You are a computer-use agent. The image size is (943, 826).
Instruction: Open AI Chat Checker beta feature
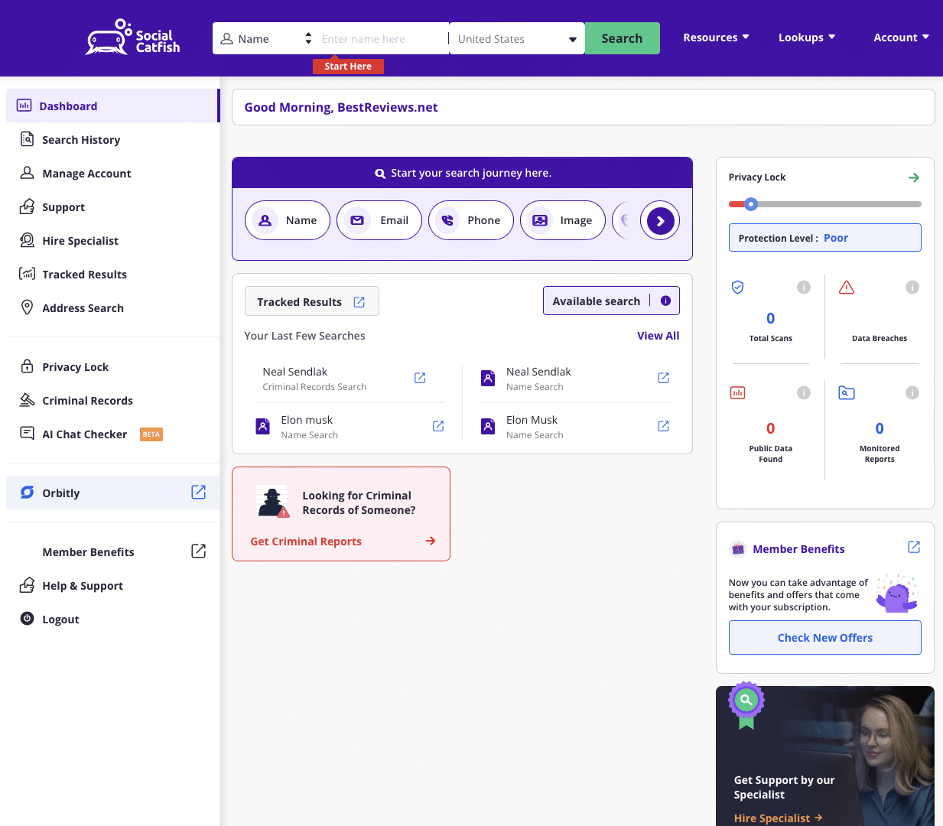[83, 434]
